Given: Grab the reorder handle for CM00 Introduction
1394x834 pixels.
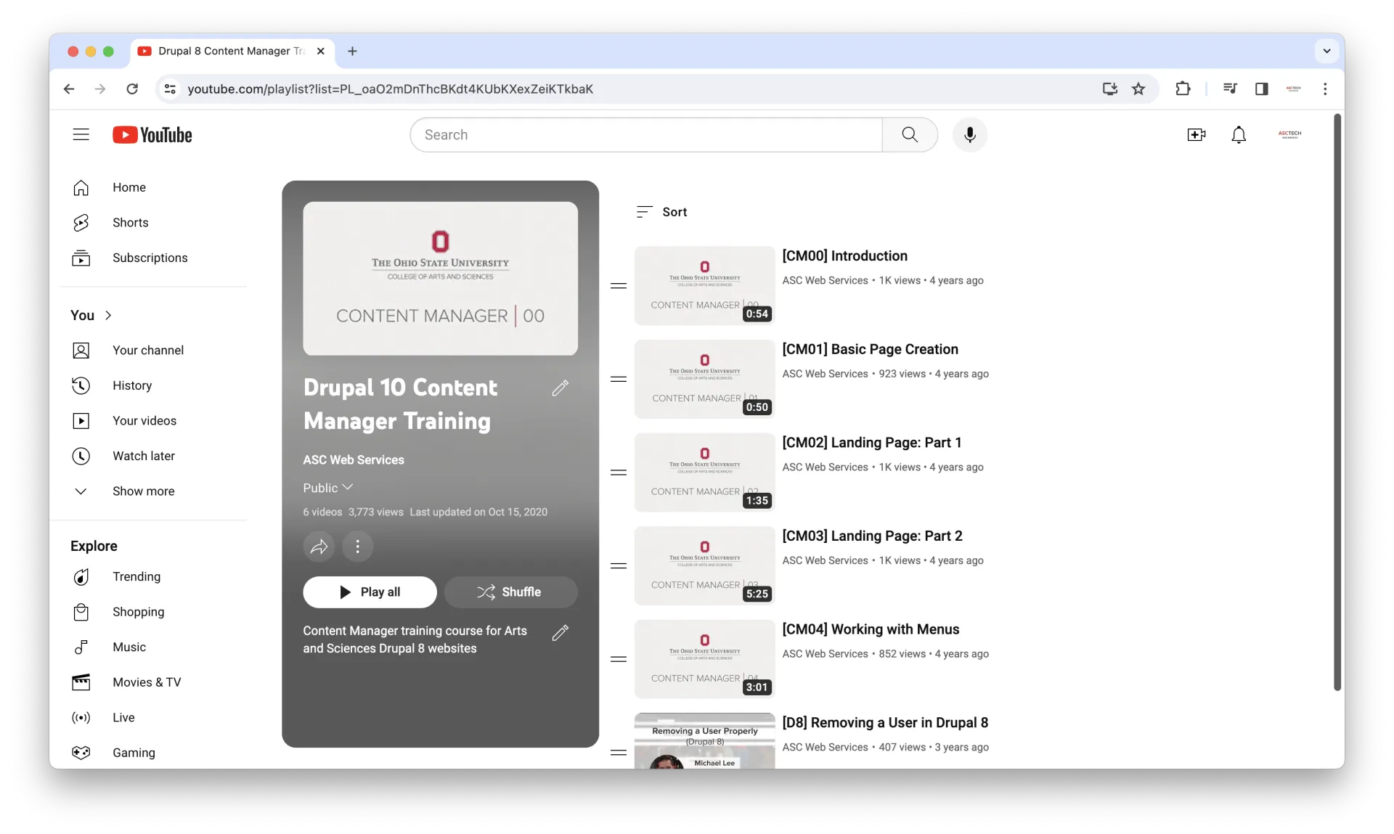Looking at the screenshot, I should click(x=619, y=286).
